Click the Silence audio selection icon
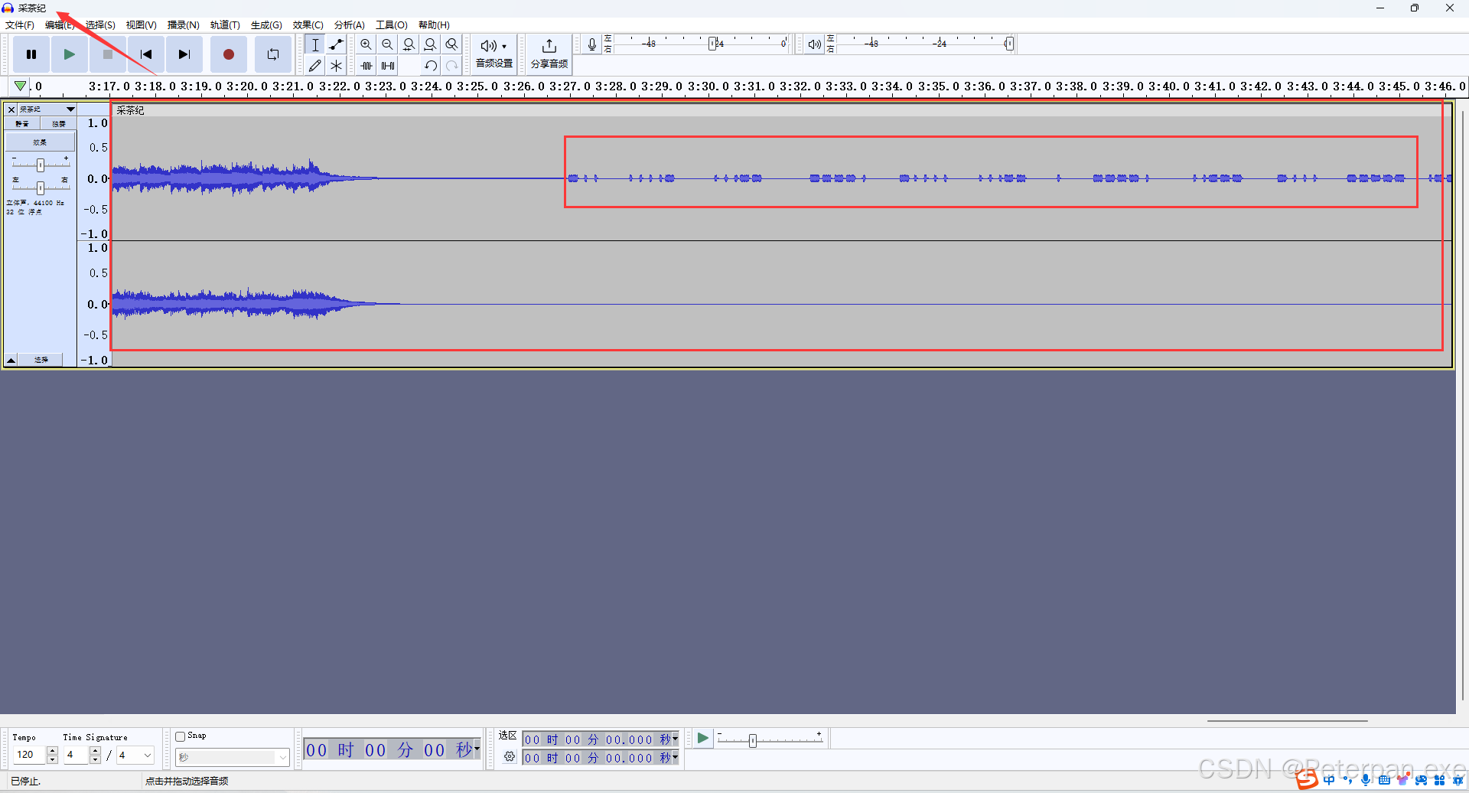1469x793 pixels. point(388,66)
